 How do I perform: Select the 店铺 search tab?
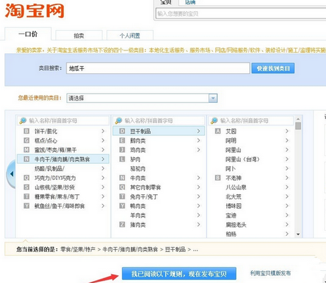coord(190,3)
